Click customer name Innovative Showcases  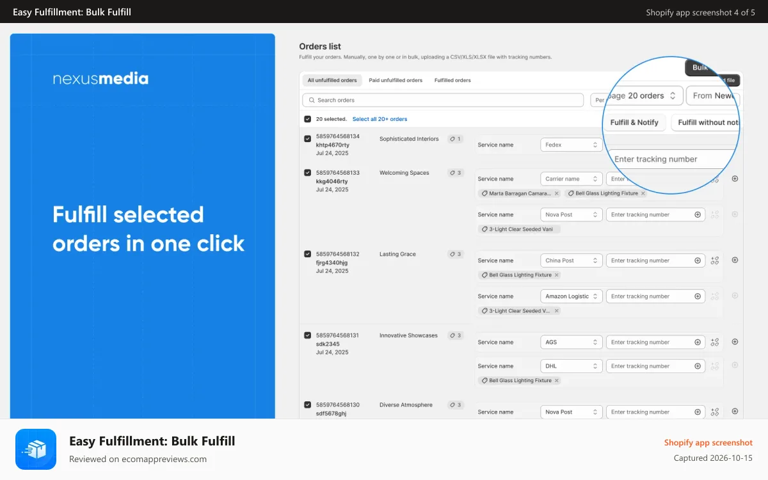[408, 335]
